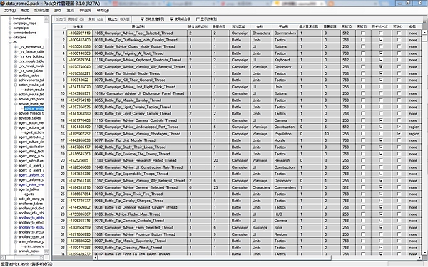Image resolution: width=428 pixels, height=267 pixels.
Task: Click the table's vertical scroll-up arrow
Action: point(424,33)
